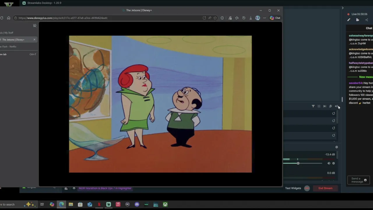Click the red REC button
Viewport: 373px width, 210px height.
(x=307, y=188)
